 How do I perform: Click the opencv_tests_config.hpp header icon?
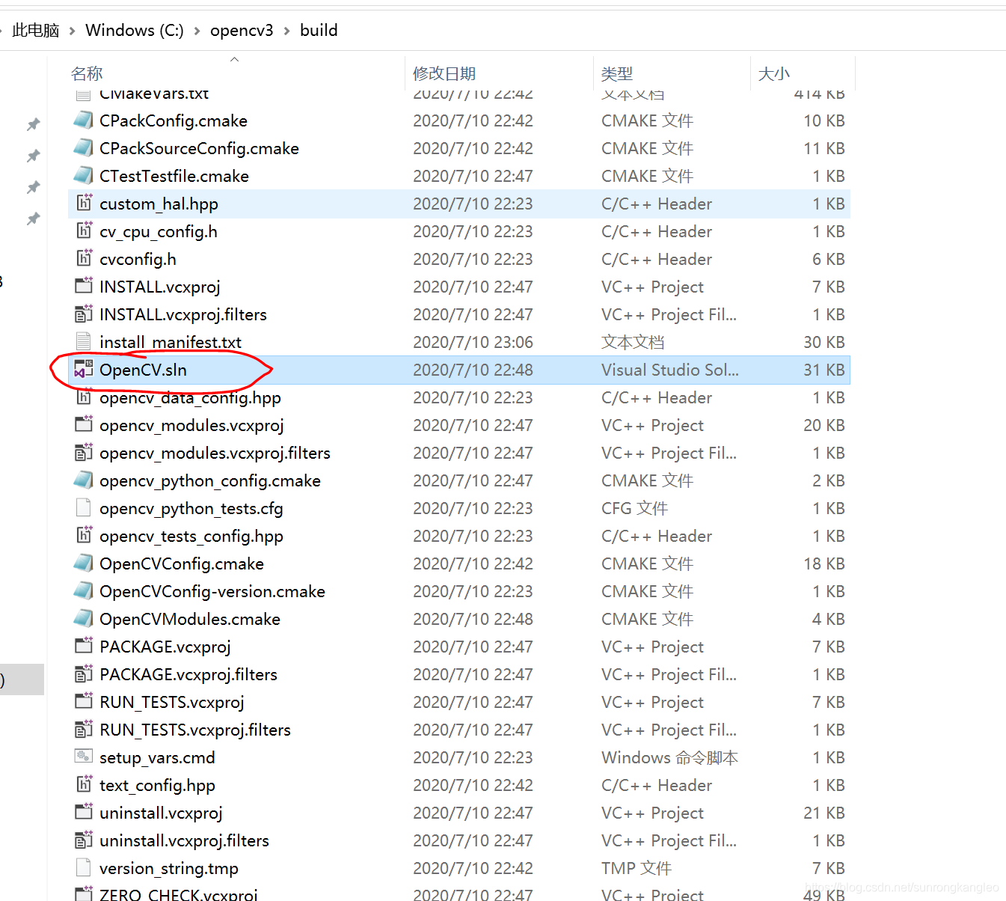tap(84, 536)
